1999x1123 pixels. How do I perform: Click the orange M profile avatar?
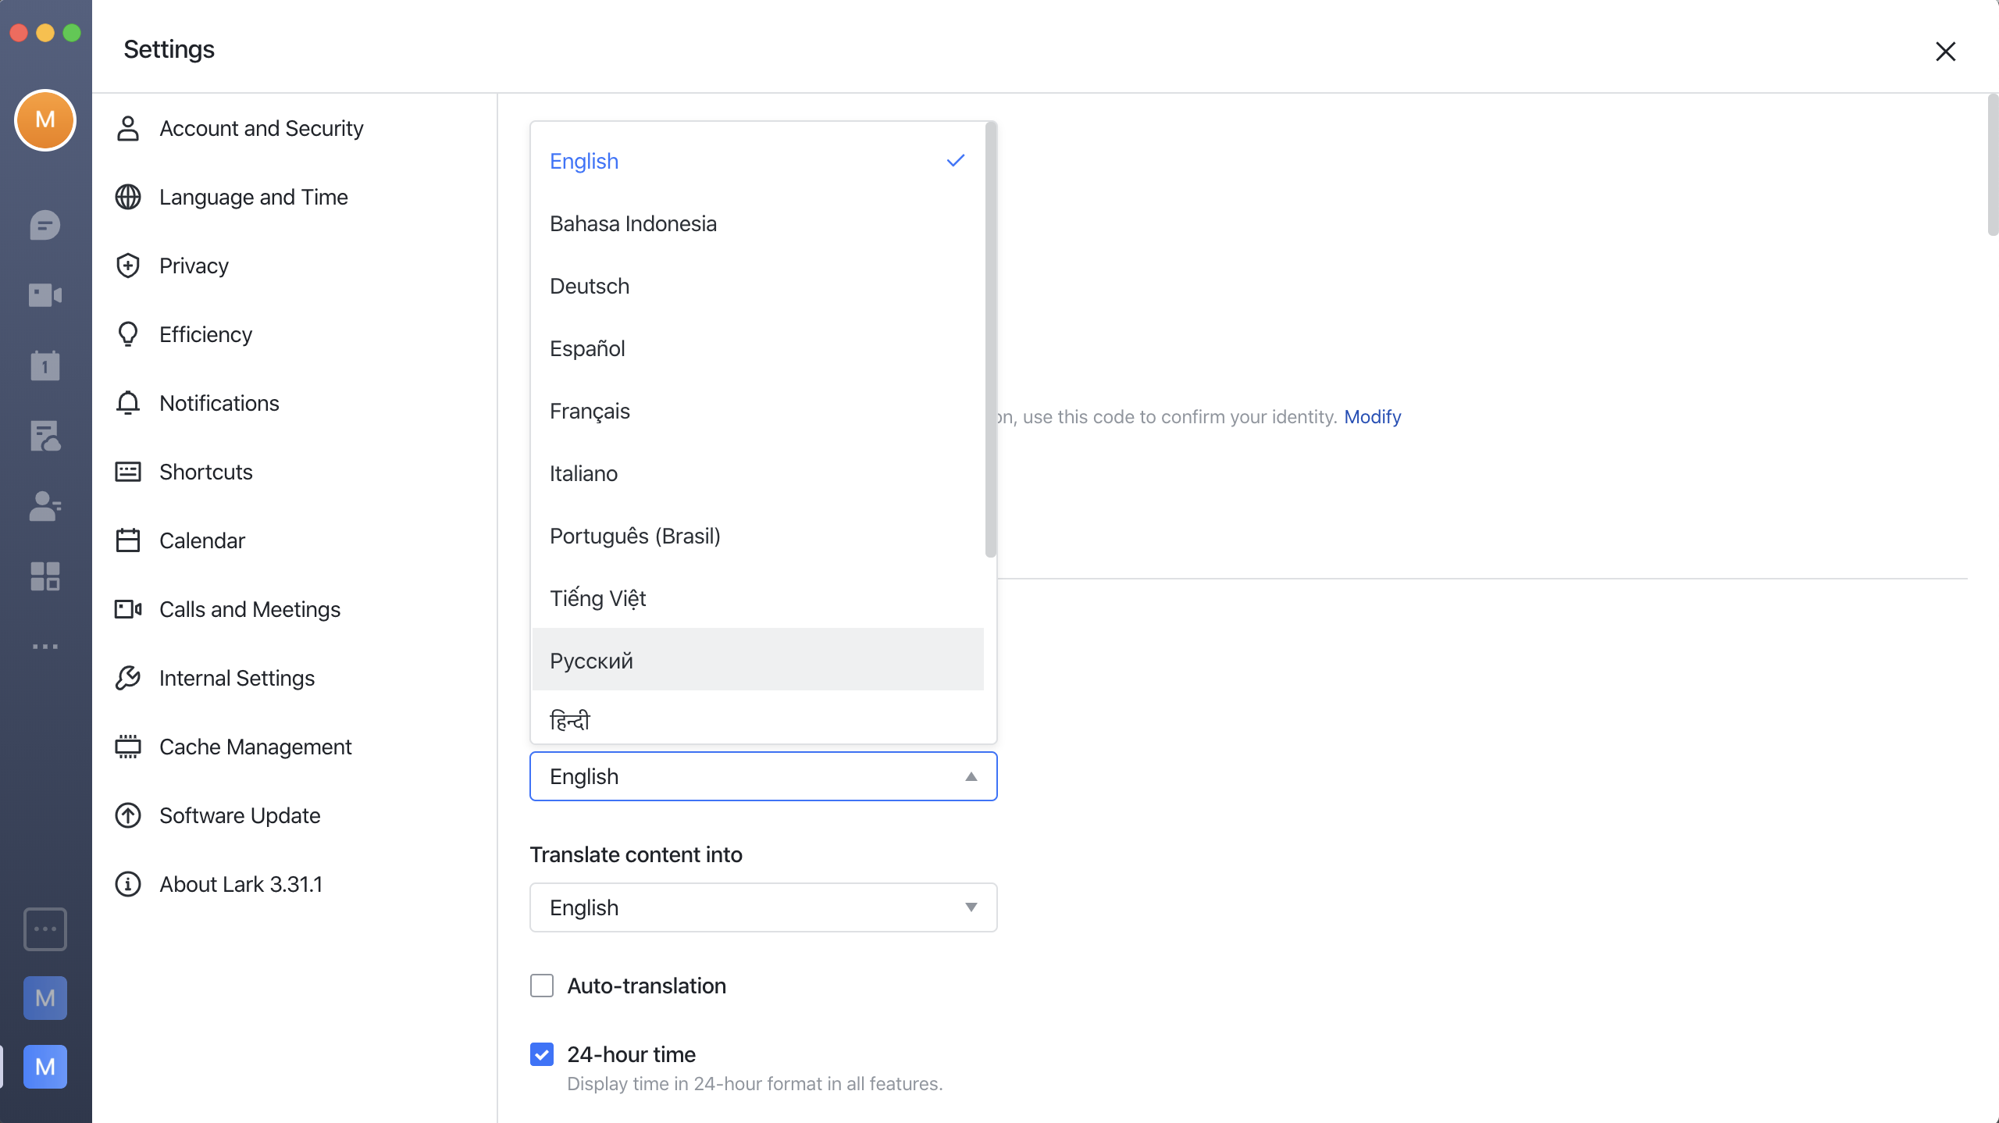tap(45, 119)
